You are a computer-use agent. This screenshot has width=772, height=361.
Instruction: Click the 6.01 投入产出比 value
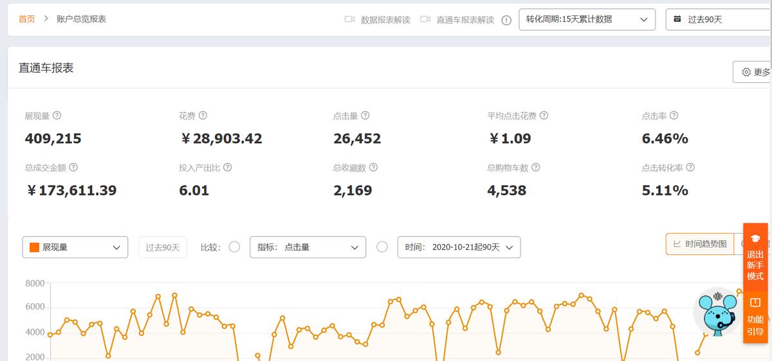[194, 191]
